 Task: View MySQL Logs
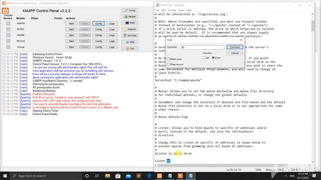[112, 29]
